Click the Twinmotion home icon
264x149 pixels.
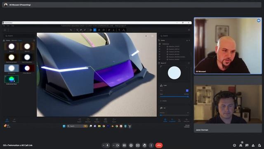click(x=5, y=30)
